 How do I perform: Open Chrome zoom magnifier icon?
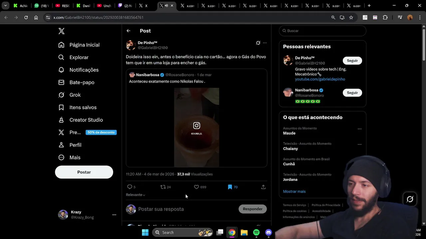pyautogui.click(x=333, y=18)
